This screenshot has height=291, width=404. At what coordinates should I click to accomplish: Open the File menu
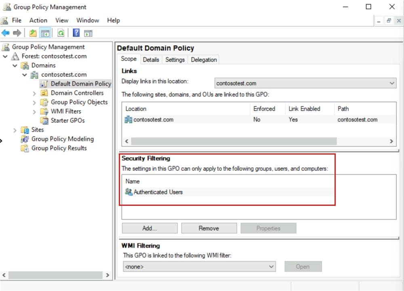point(17,20)
